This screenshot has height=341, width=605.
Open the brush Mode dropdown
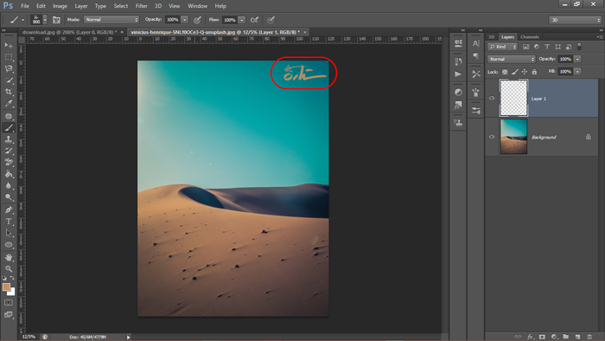tap(111, 20)
